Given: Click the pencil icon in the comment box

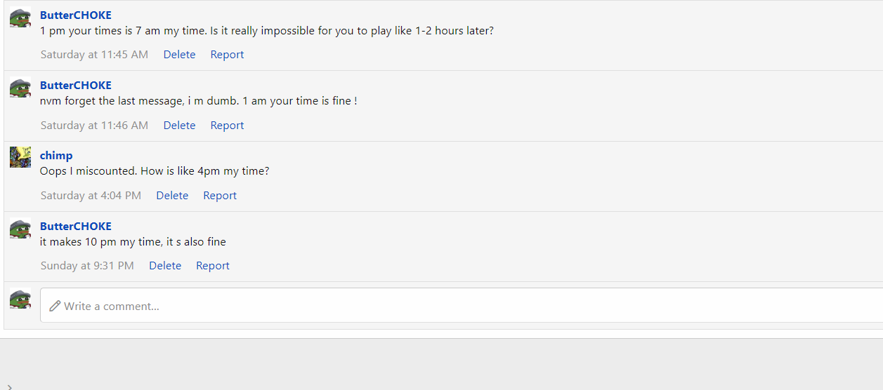Looking at the screenshot, I should 55,306.
